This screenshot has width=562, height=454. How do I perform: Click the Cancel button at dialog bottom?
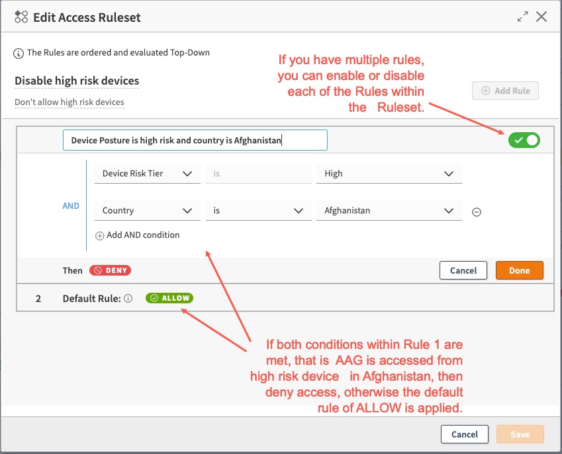click(464, 434)
